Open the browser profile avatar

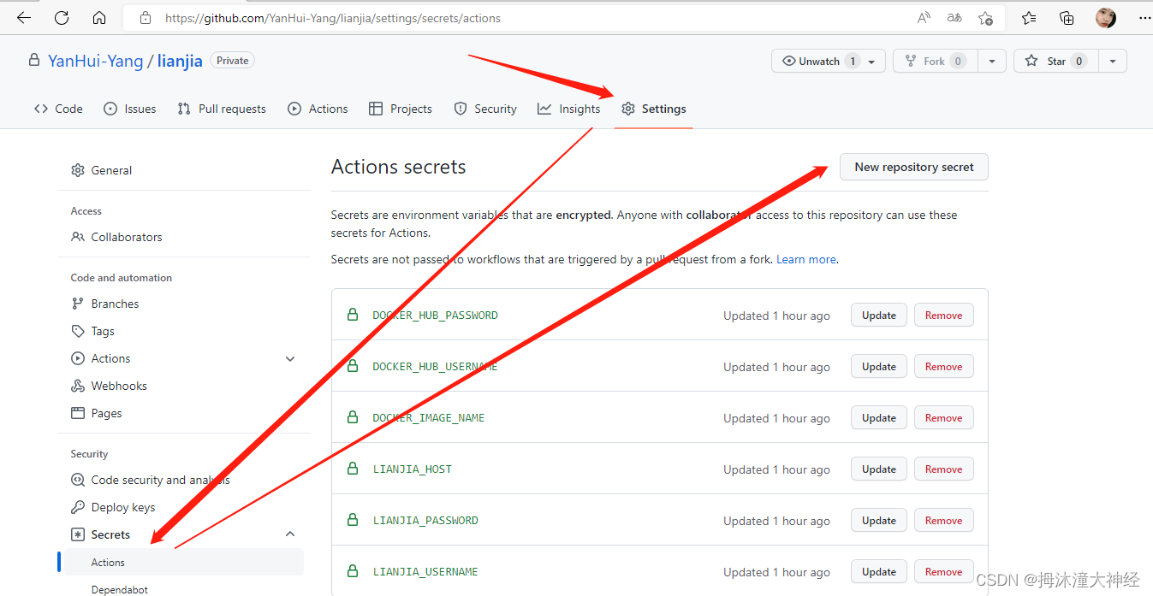[1106, 17]
